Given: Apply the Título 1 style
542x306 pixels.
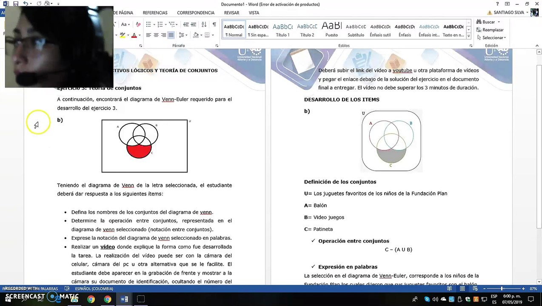Looking at the screenshot, I should point(282,29).
